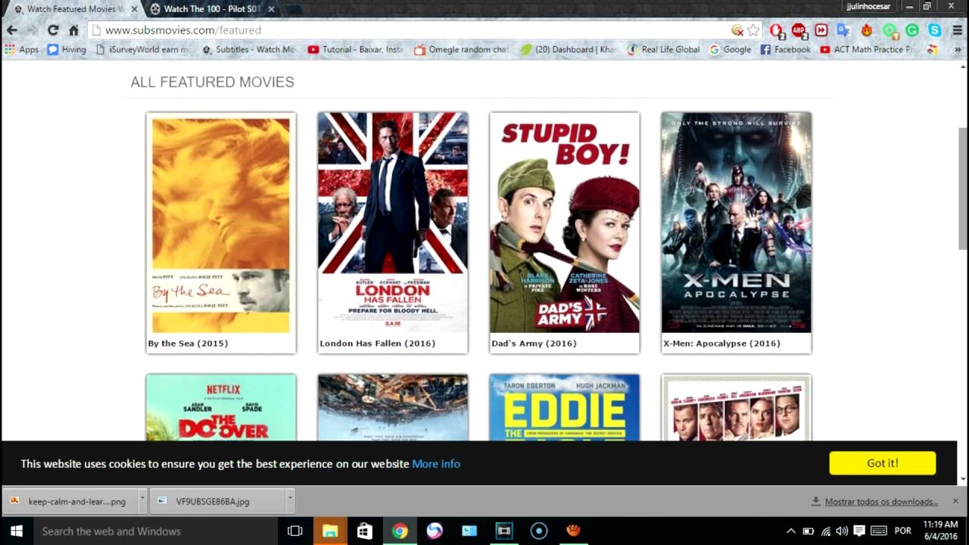Open Dad's Army poster
This screenshot has width=969, height=545.
[x=565, y=223]
